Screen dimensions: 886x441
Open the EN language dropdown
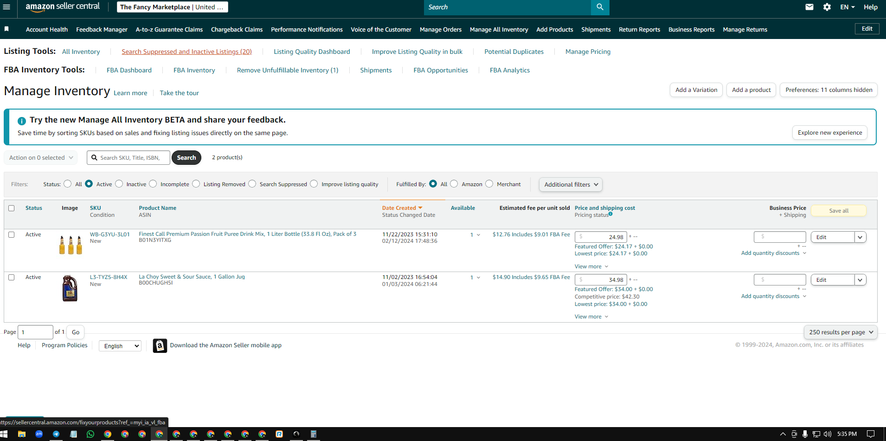click(x=847, y=7)
